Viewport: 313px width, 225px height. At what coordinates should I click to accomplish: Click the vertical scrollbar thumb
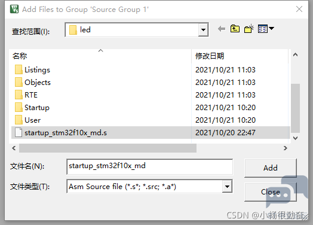pos(296,108)
